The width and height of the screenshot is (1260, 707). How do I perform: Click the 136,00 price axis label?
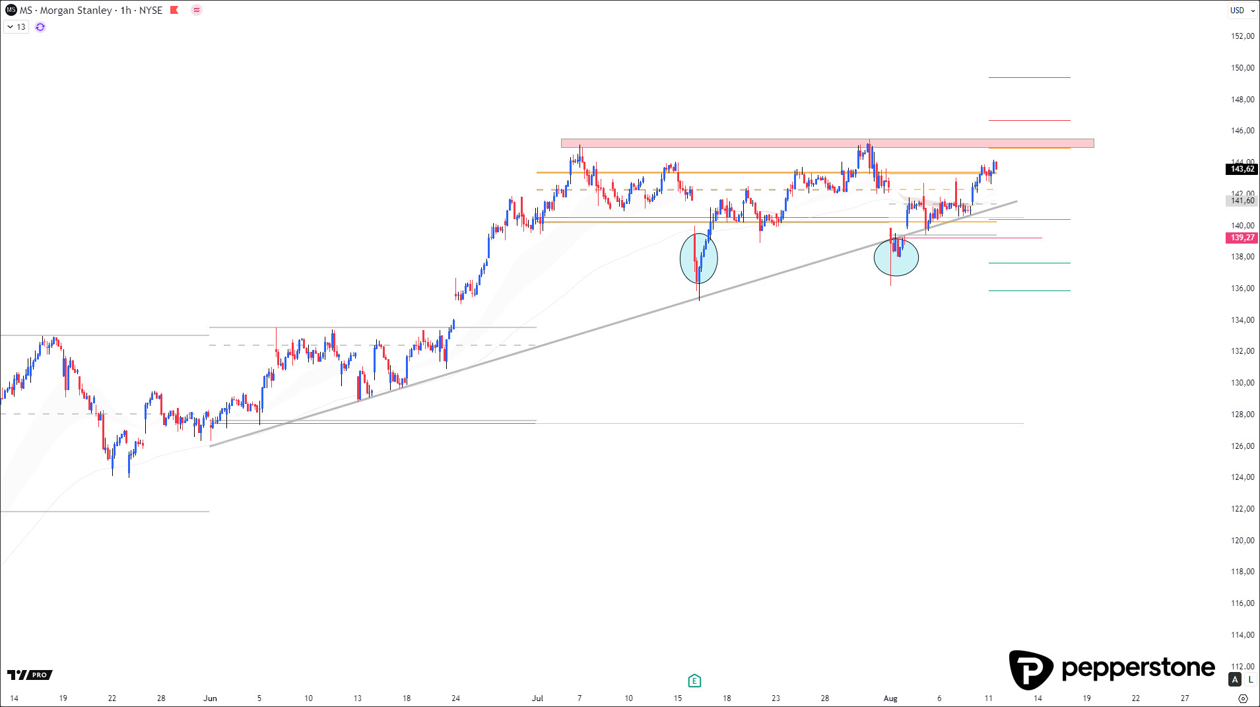point(1242,288)
